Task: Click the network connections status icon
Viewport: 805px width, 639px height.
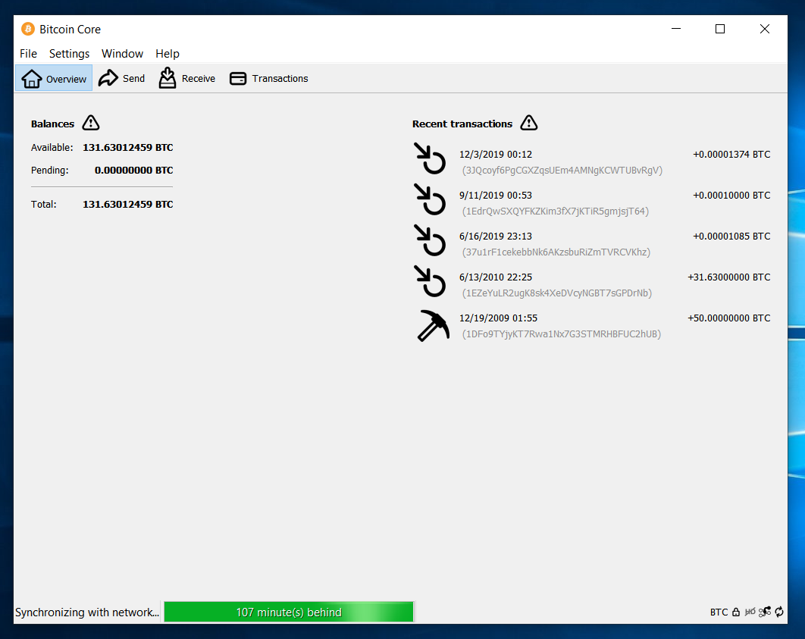Action: (765, 612)
